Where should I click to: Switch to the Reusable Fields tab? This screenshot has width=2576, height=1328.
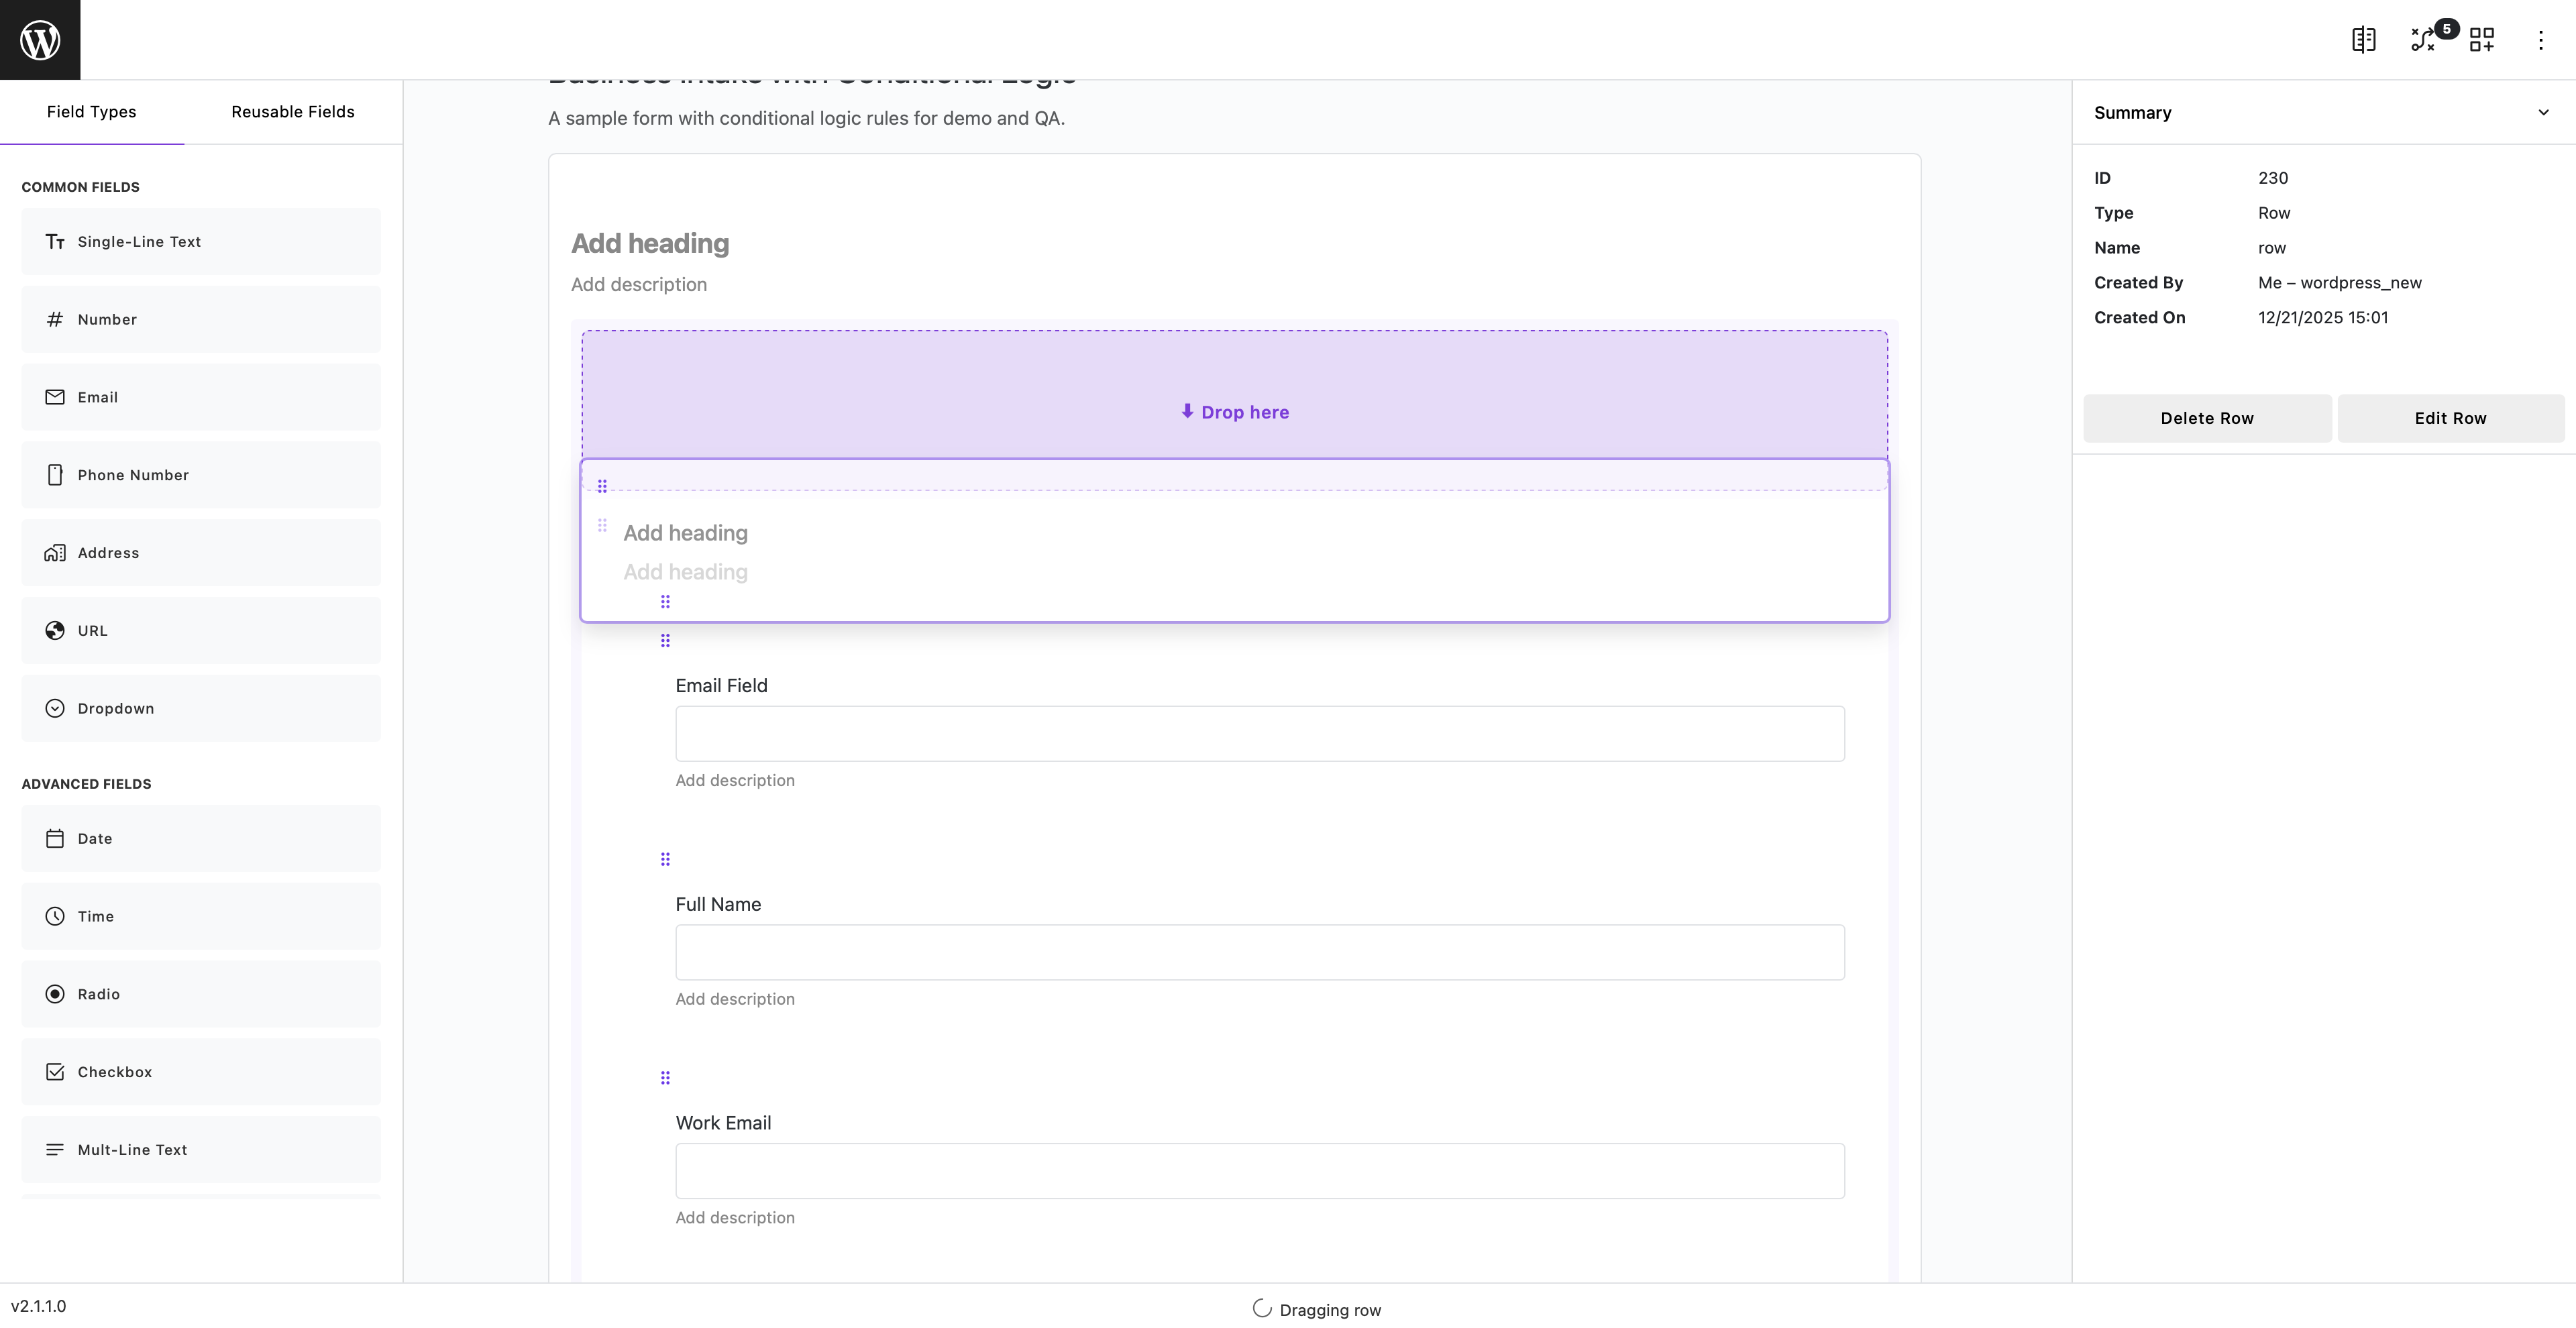click(292, 111)
